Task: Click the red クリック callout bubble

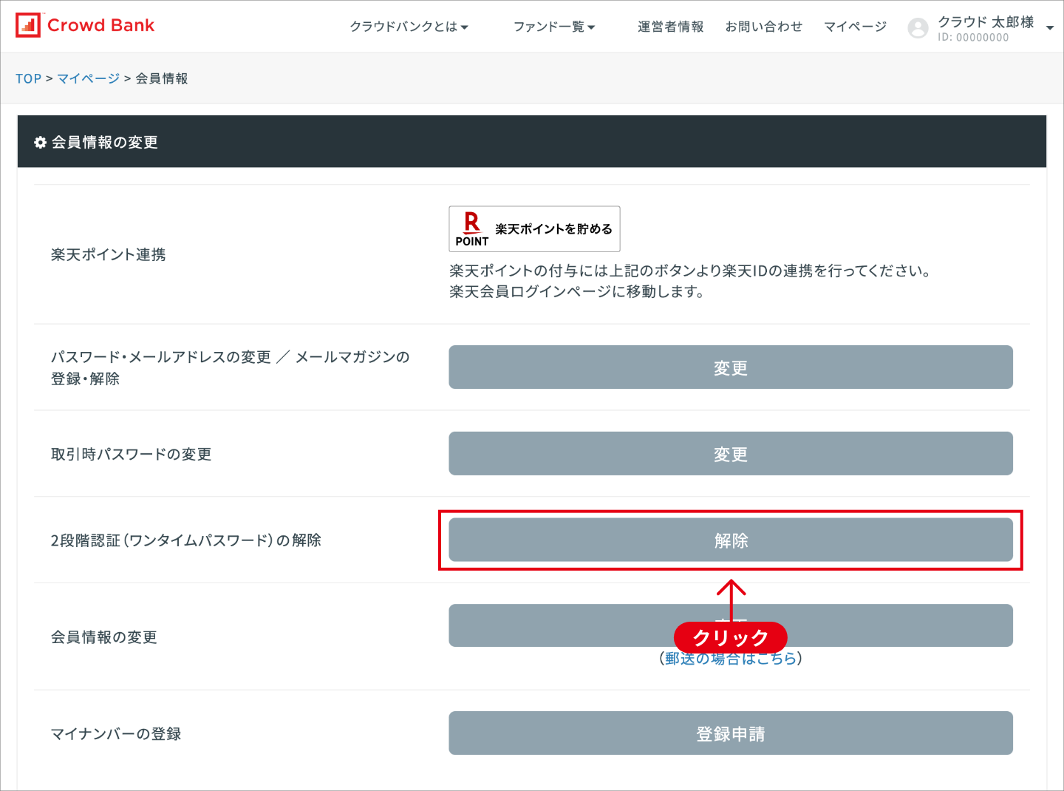Action: pos(730,637)
